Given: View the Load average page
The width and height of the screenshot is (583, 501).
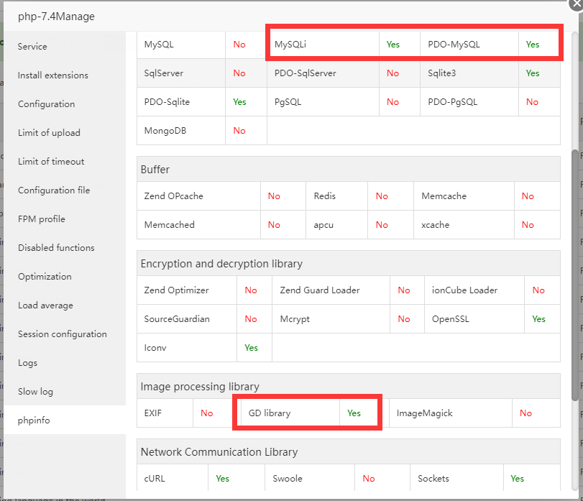Looking at the screenshot, I should 45,305.
